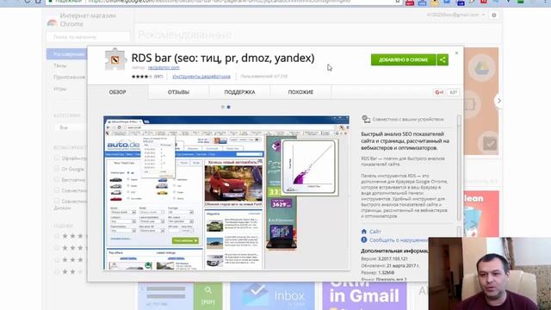
Task: Click the store search input field
Action: [x=88, y=37]
